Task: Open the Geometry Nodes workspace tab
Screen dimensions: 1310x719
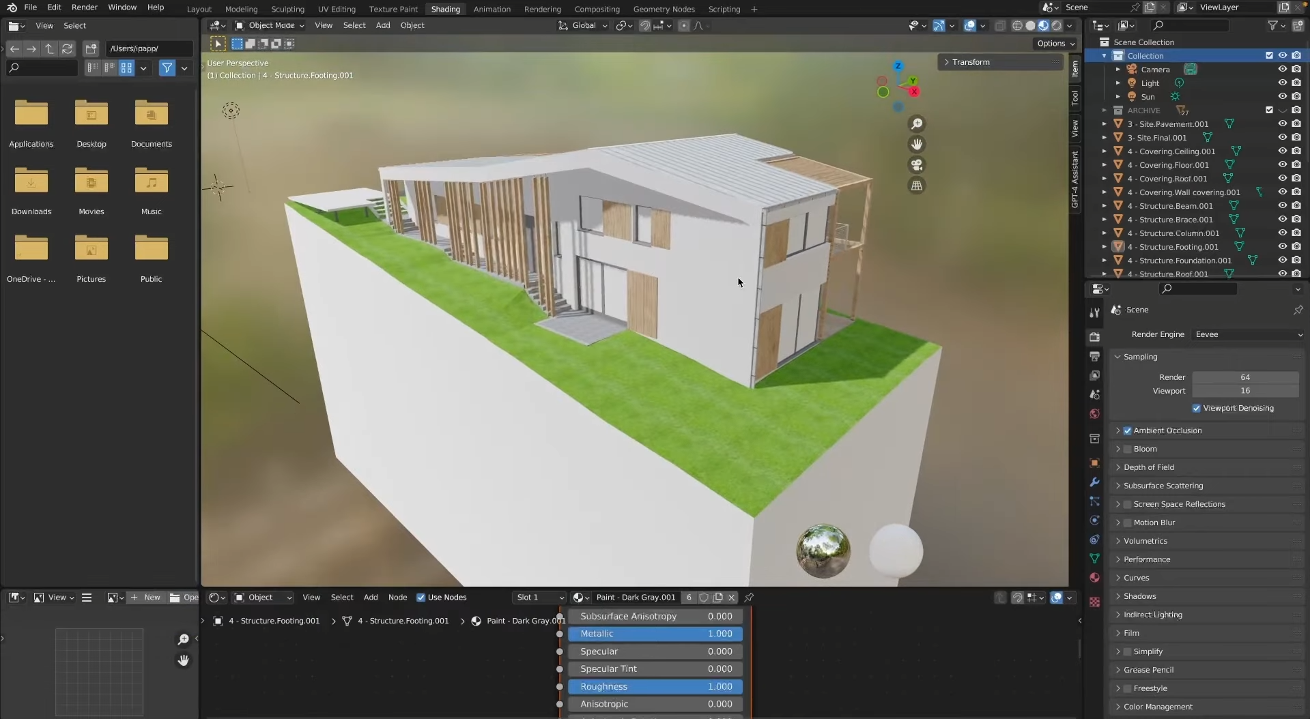Action: point(664,9)
